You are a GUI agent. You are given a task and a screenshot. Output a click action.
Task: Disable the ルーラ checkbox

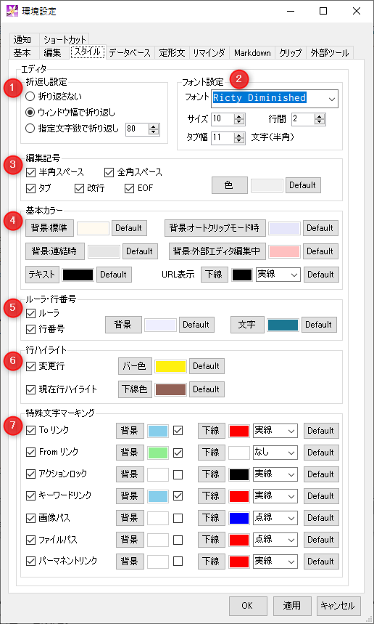click(30, 314)
